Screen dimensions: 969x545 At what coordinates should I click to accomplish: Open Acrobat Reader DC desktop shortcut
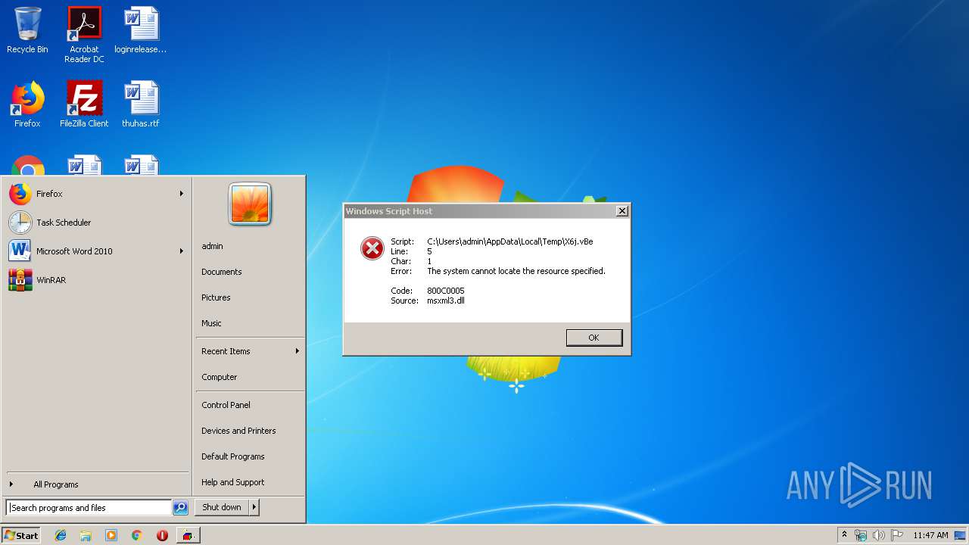[x=84, y=34]
